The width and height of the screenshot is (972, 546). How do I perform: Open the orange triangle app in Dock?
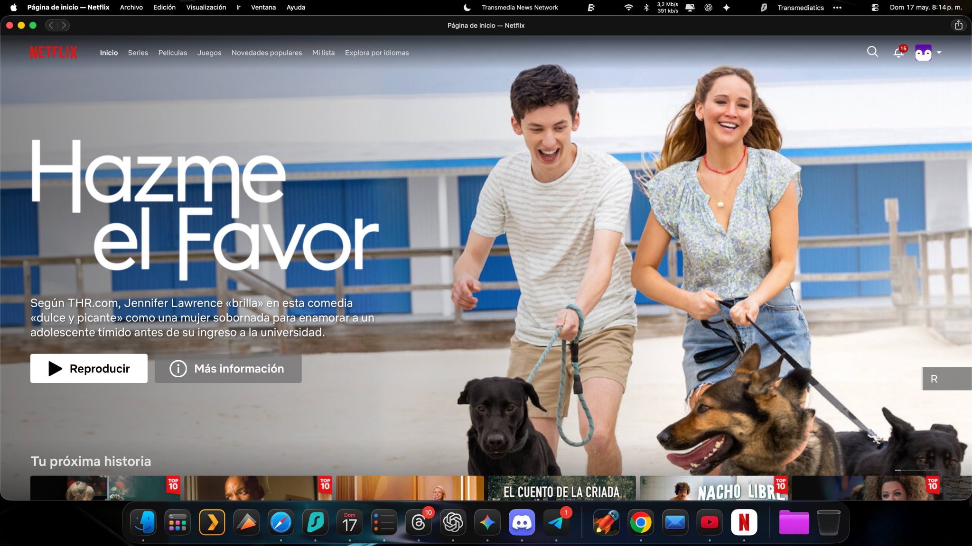pos(246,522)
